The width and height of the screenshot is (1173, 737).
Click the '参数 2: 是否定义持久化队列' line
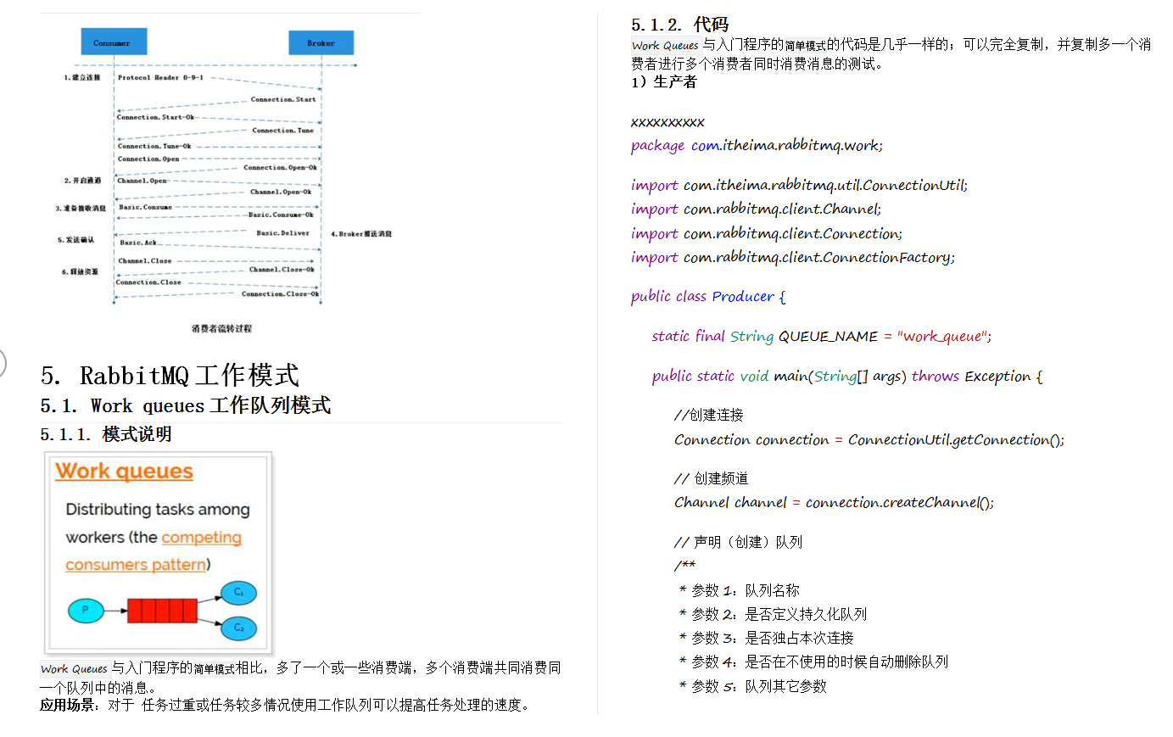[x=773, y=614]
